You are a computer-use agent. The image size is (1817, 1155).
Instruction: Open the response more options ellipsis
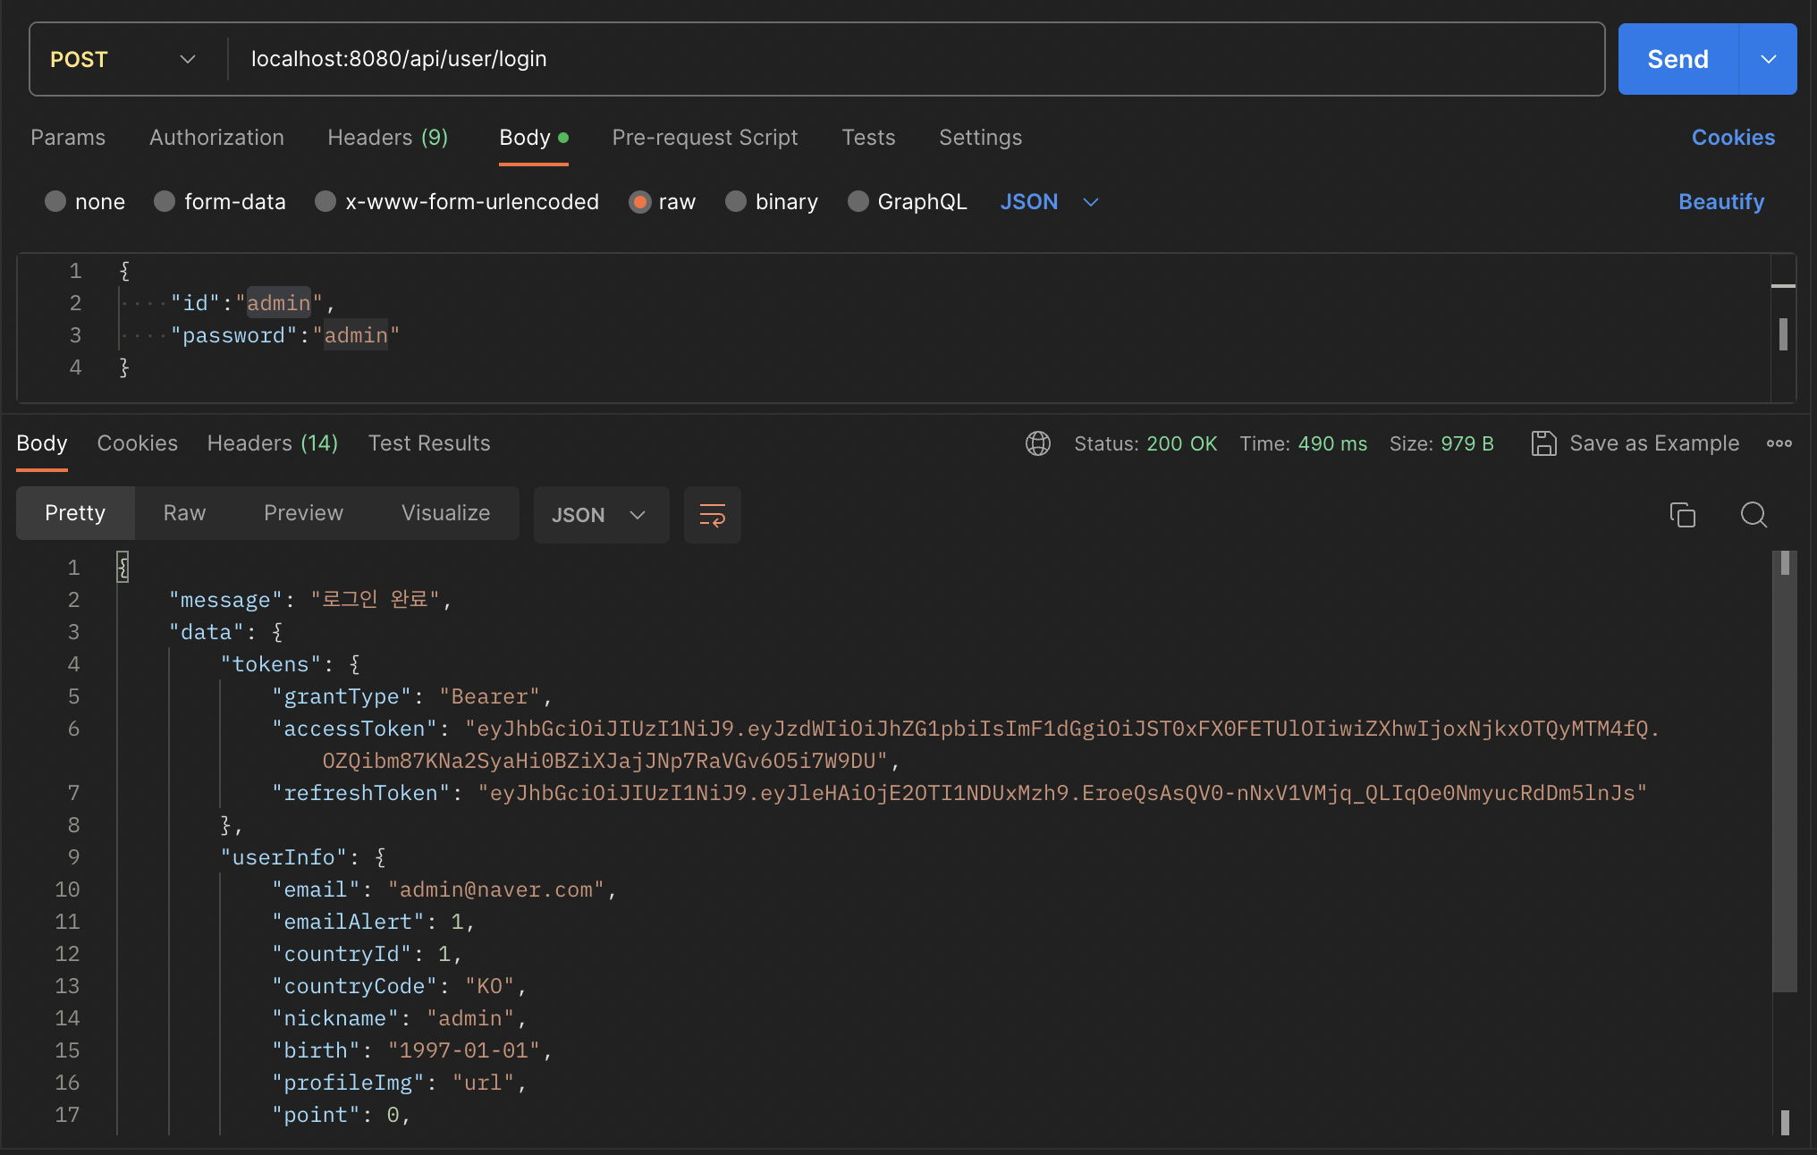pyautogui.click(x=1779, y=443)
